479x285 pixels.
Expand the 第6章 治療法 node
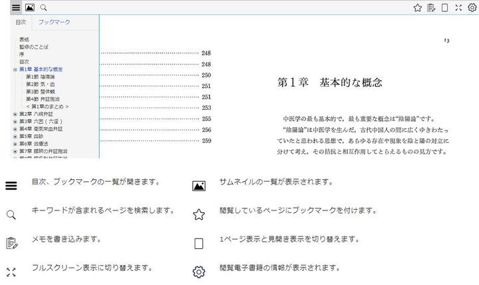point(15,144)
